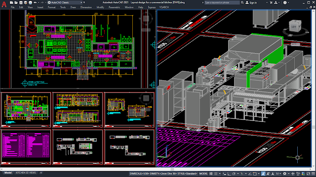The width and height of the screenshot is (316, 177).
Task: Click the Hardware Acceleration status icon
Action: click(x=303, y=174)
